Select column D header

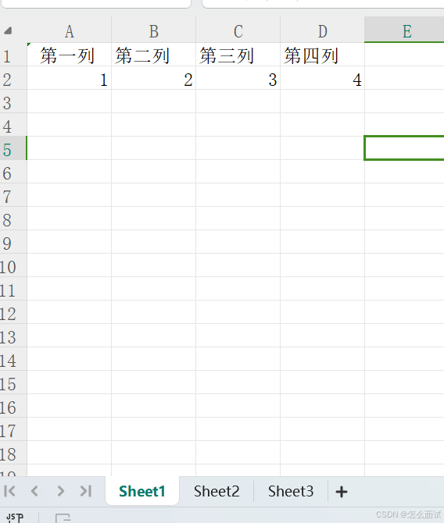322,31
